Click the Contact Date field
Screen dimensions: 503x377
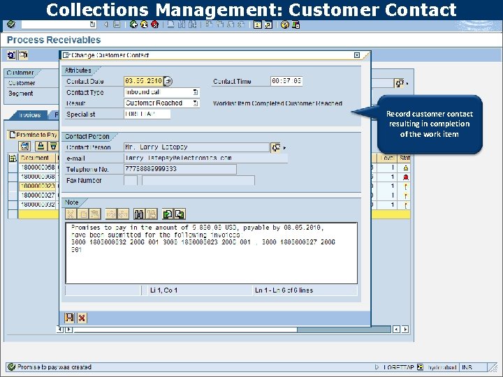tap(143, 81)
